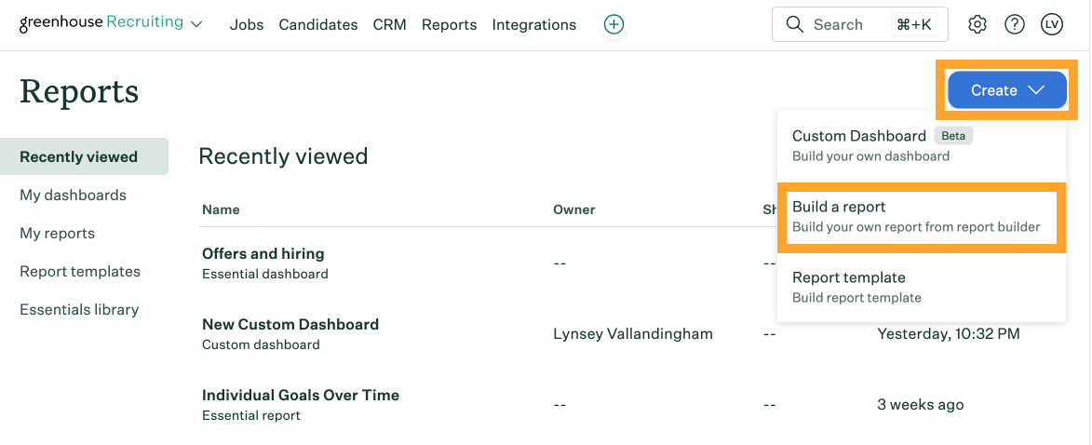Open the LV user avatar menu
1092x445 pixels.
(1052, 25)
